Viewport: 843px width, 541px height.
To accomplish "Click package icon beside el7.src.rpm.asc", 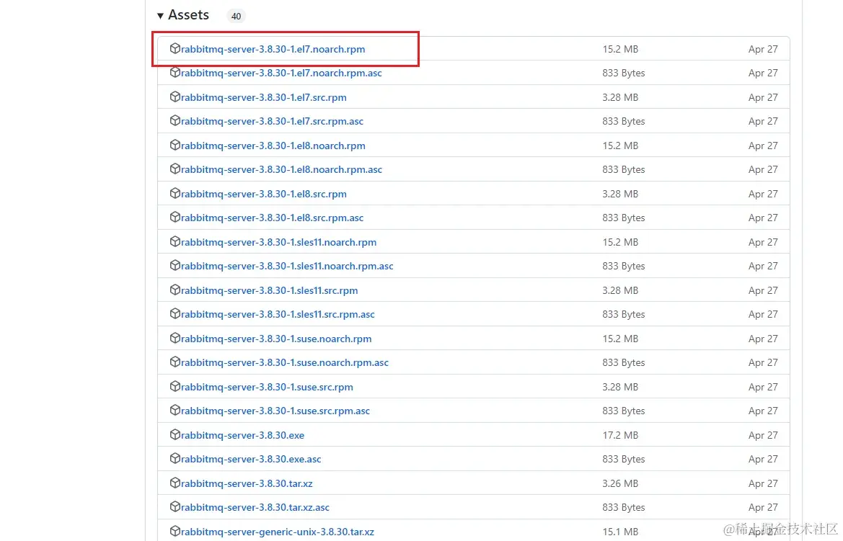I will [x=175, y=120].
